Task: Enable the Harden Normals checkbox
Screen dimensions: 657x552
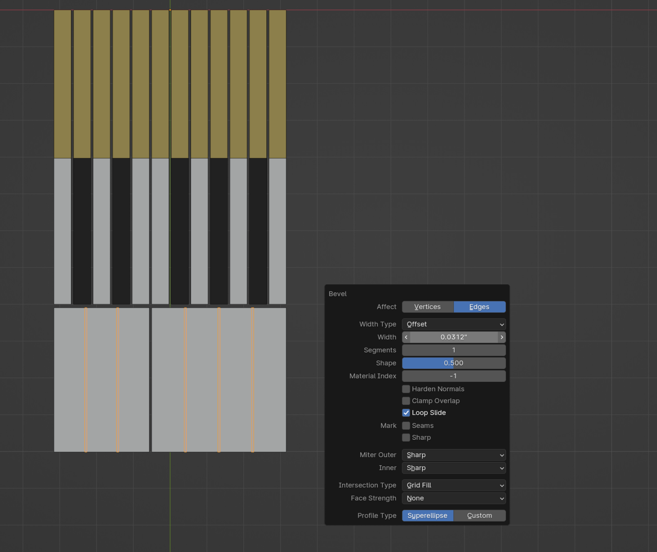Action: [x=406, y=389]
